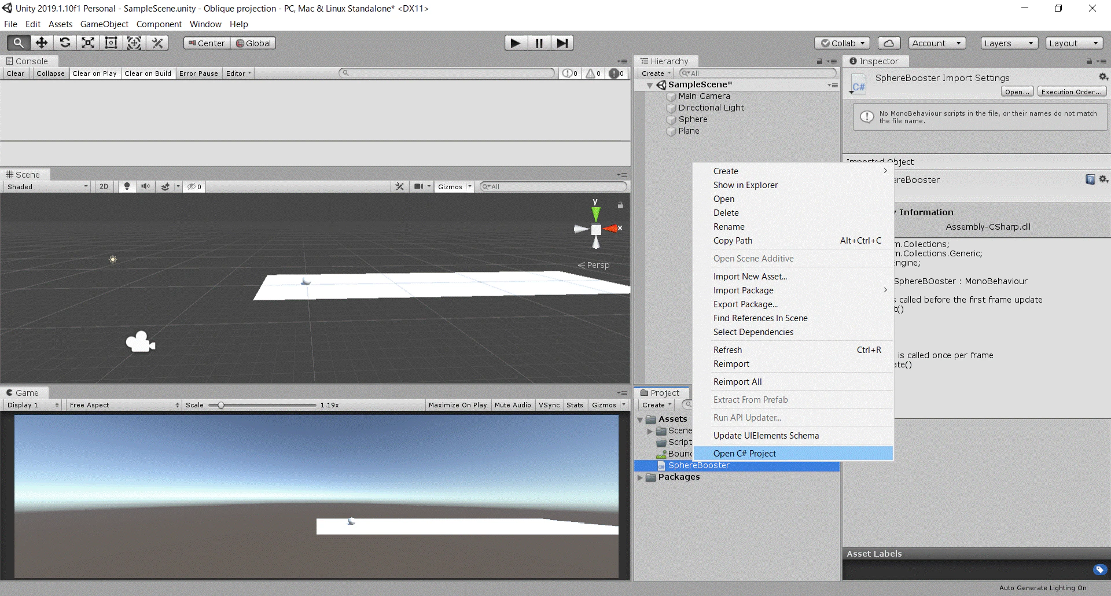Toggle VSync in Game view
Screen dimensions: 1111x596
(549, 405)
